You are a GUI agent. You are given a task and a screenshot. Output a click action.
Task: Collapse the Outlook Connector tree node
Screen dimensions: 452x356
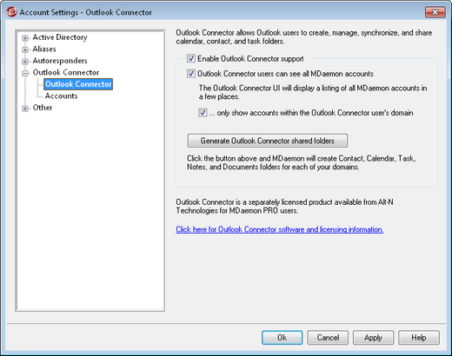click(25, 73)
